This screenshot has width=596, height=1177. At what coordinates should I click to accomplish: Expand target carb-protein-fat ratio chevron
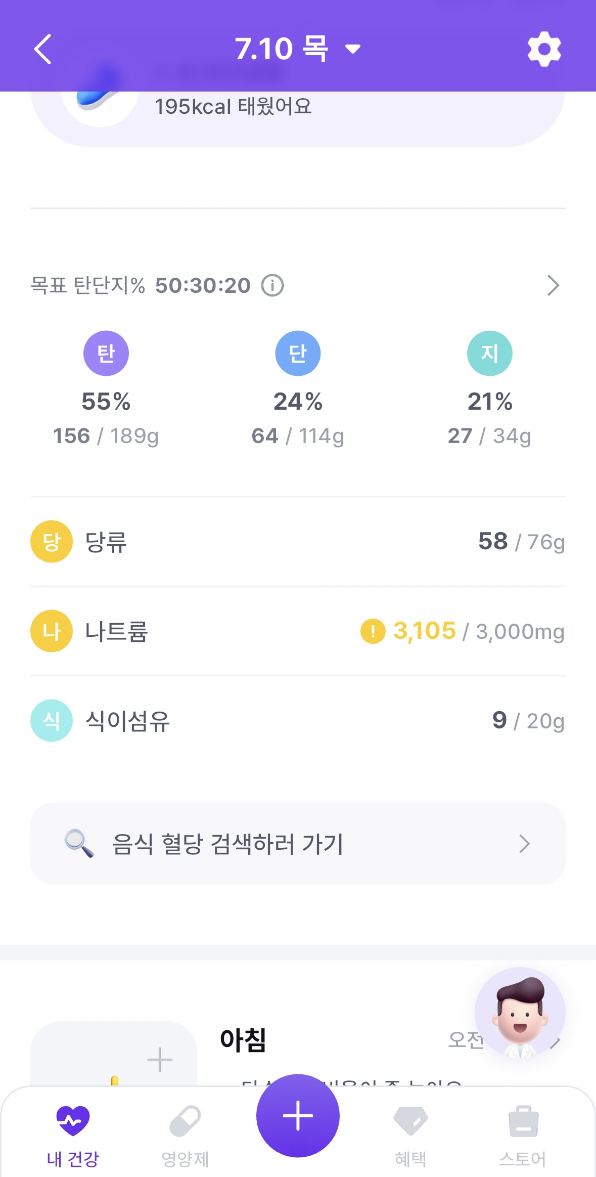pos(553,286)
